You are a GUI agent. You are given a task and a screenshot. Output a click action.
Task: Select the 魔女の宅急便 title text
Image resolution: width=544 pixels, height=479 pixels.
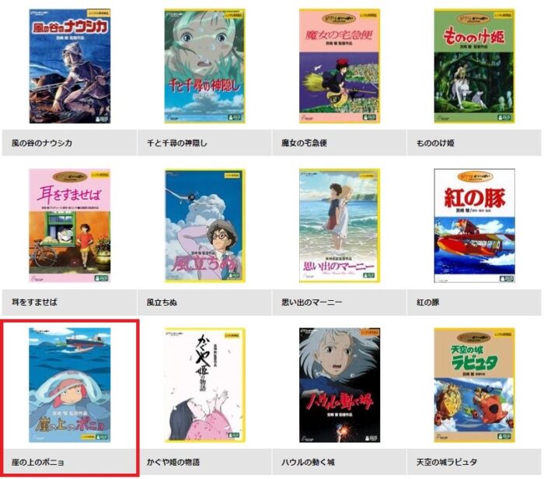pos(304,142)
